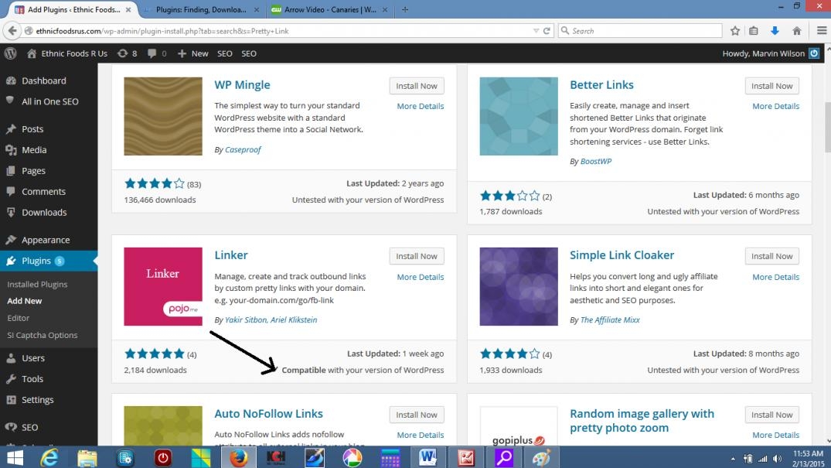Reload the page with refresh icon
This screenshot has width=831, height=468.
pyautogui.click(x=547, y=31)
